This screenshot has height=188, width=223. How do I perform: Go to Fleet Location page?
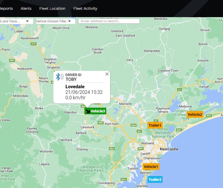[52, 8]
